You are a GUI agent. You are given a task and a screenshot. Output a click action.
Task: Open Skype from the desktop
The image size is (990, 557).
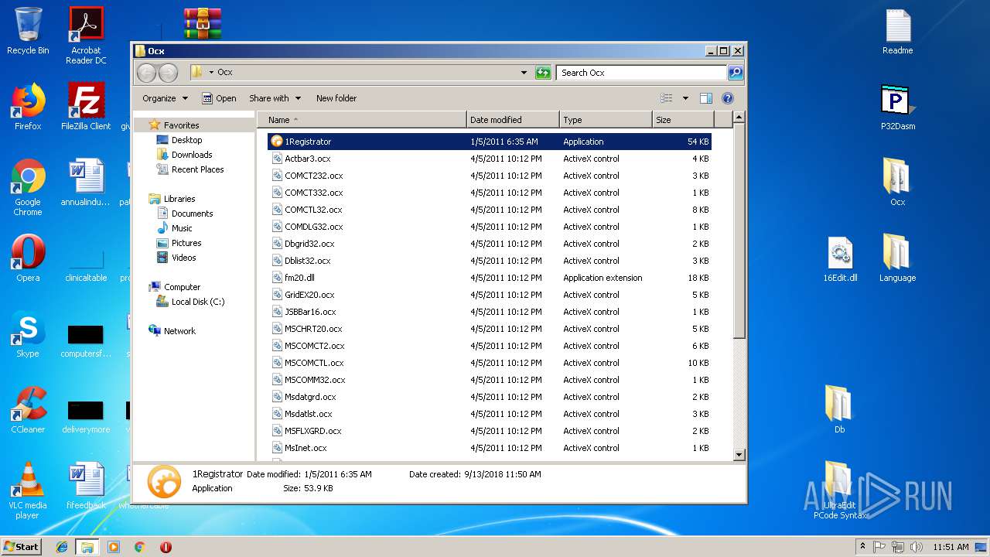click(28, 334)
